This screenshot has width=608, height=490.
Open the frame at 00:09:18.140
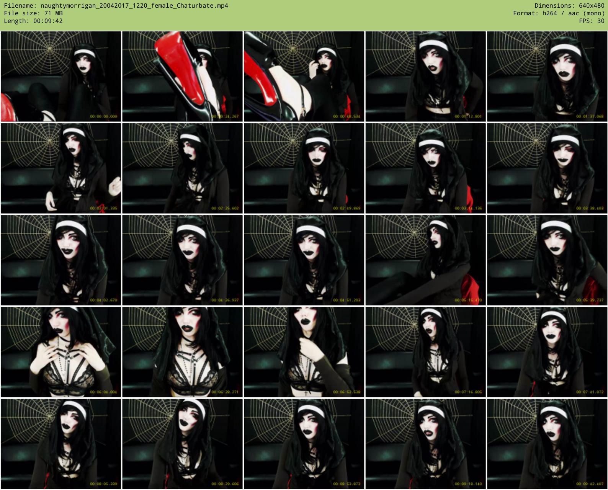[x=425, y=444]
